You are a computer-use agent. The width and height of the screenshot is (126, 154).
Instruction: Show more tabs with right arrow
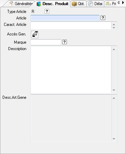pyautogui.click(x=123, y=2)
